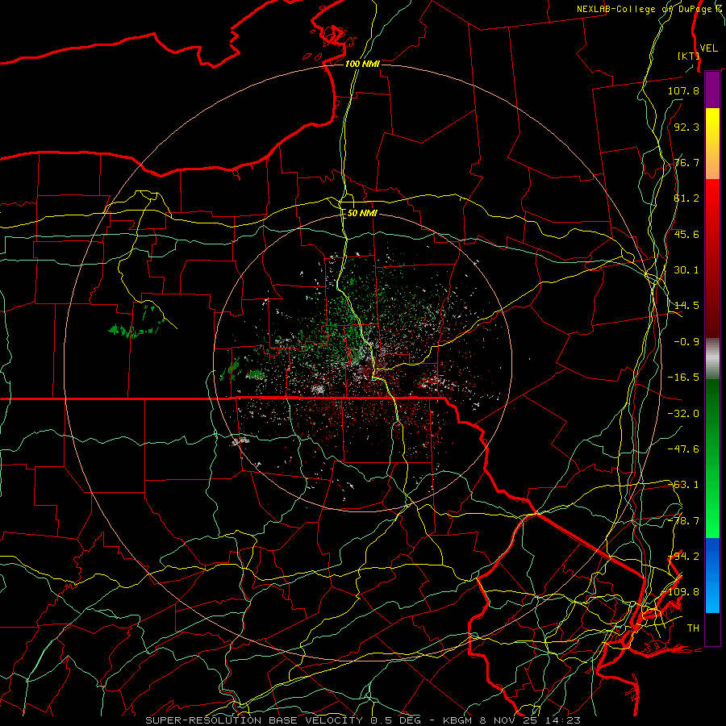Click the 61.2 legend value

686,198
